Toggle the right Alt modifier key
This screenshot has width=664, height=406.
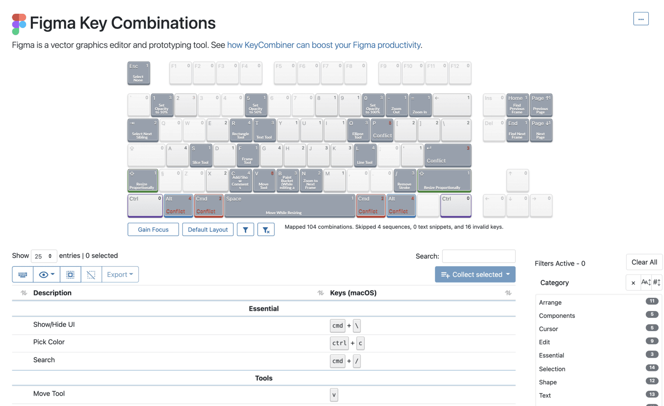[401, 205]
